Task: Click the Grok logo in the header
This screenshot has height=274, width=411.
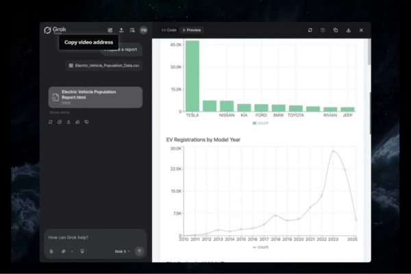Action: 55,30
